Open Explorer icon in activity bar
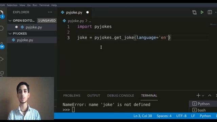217x122 pixels. click(2, 14)
